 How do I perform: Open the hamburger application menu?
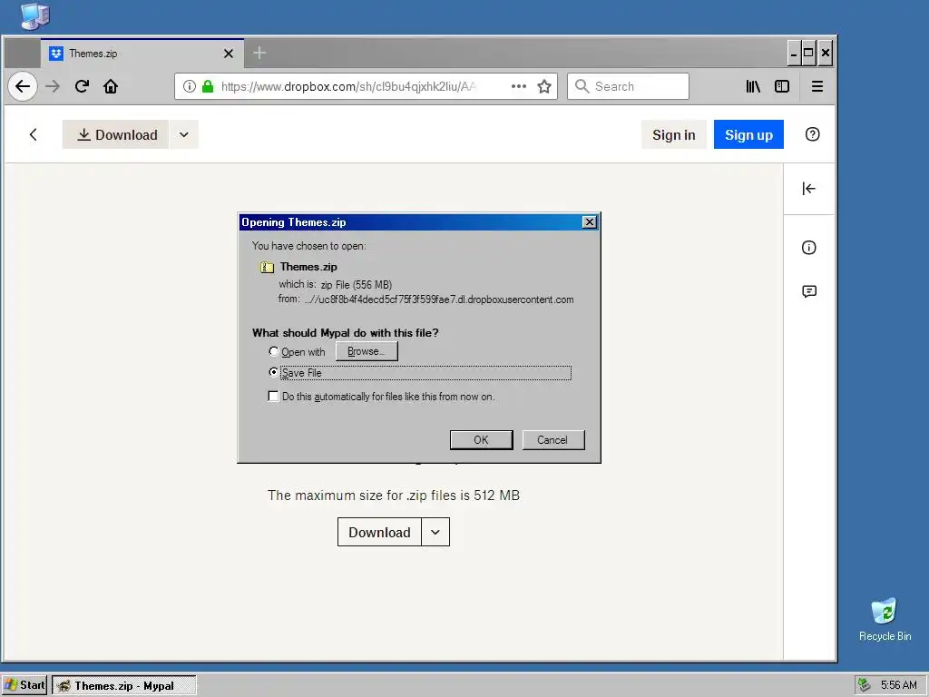click(817, 86)
